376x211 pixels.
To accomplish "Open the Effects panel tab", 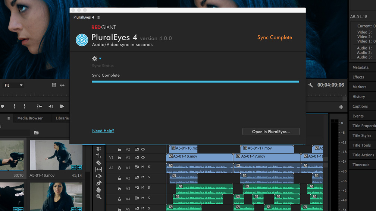I will 358,77.
